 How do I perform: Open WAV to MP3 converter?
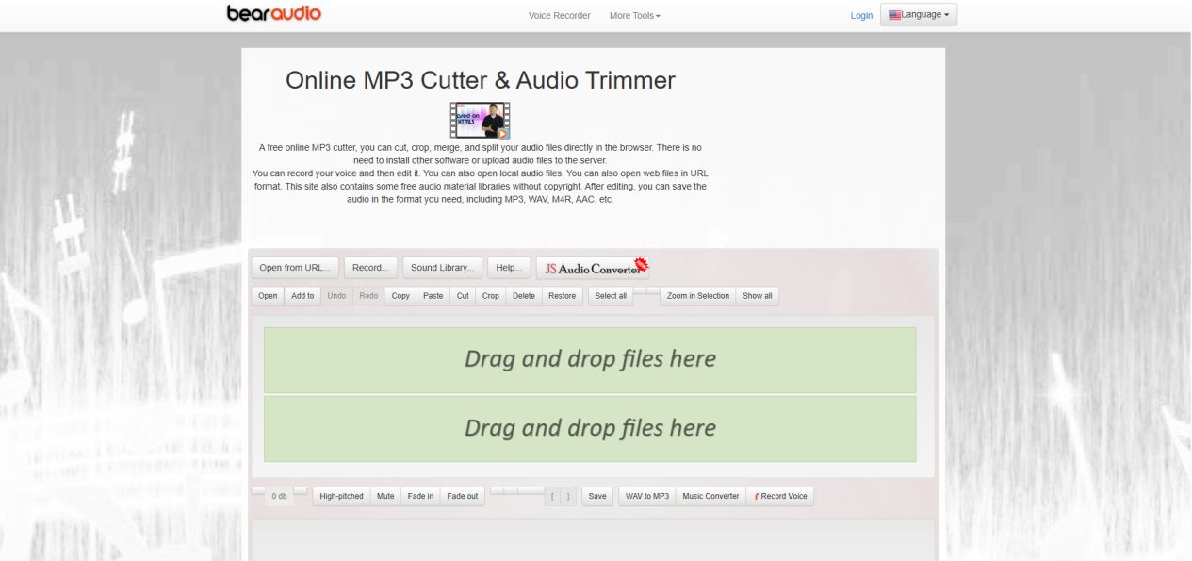(647, 496)
